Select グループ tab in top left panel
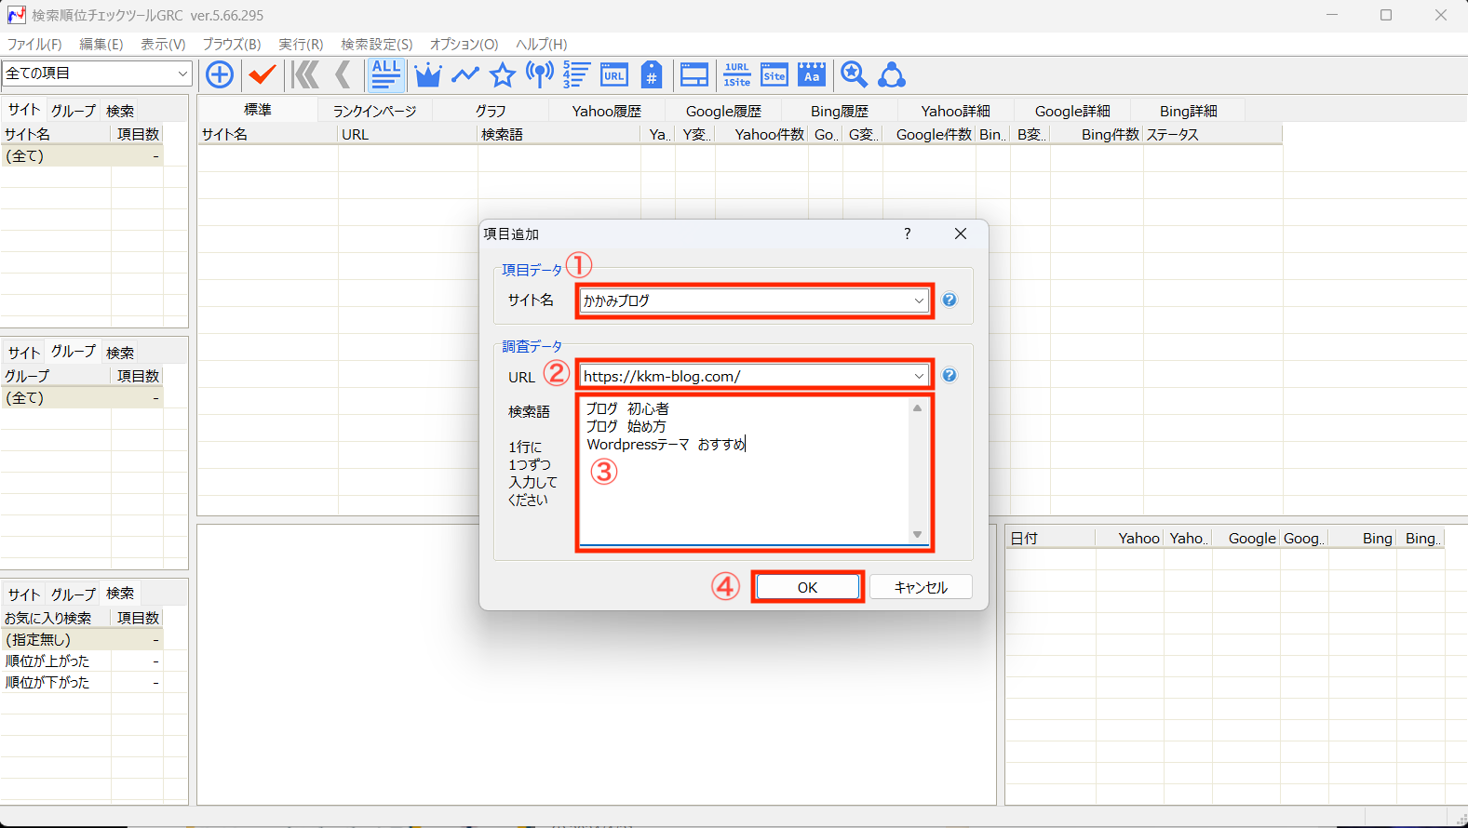This screenshot has width=1468, height=828. coord(74,110)
